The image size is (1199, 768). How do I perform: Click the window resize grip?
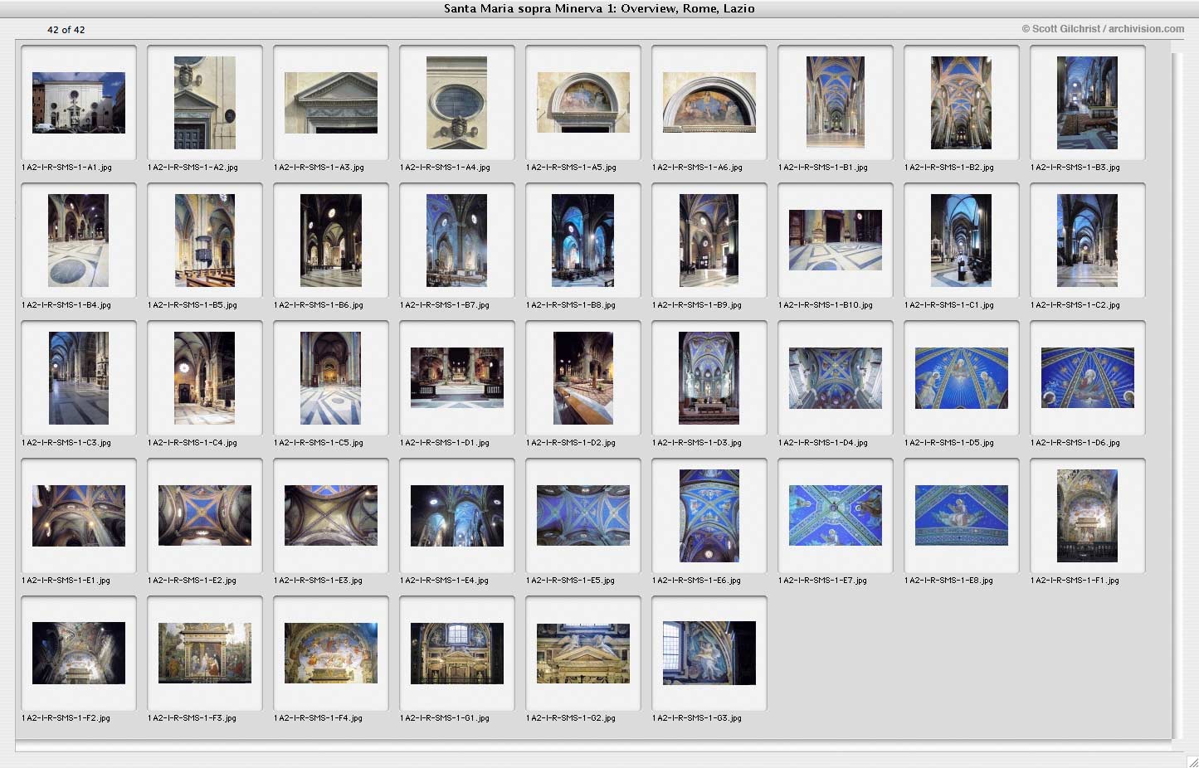pos(1192,761)
